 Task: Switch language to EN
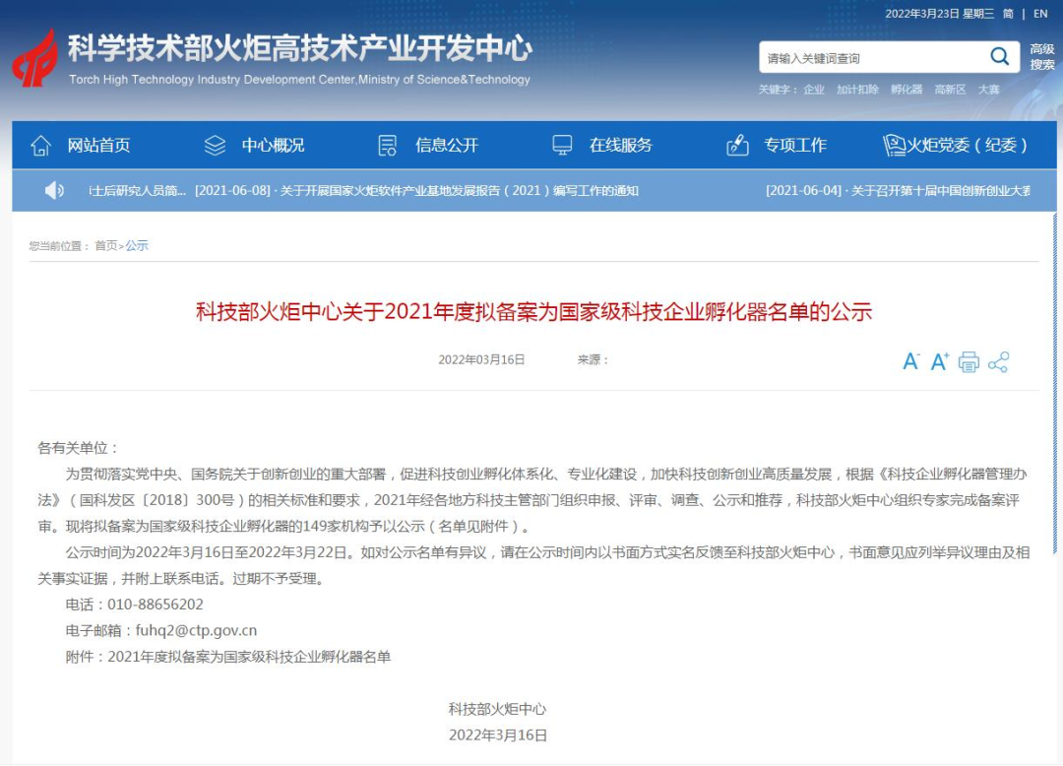pyautogui.click(x=1040, y=14)
